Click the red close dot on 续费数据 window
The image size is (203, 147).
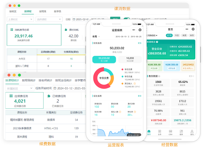9,75
